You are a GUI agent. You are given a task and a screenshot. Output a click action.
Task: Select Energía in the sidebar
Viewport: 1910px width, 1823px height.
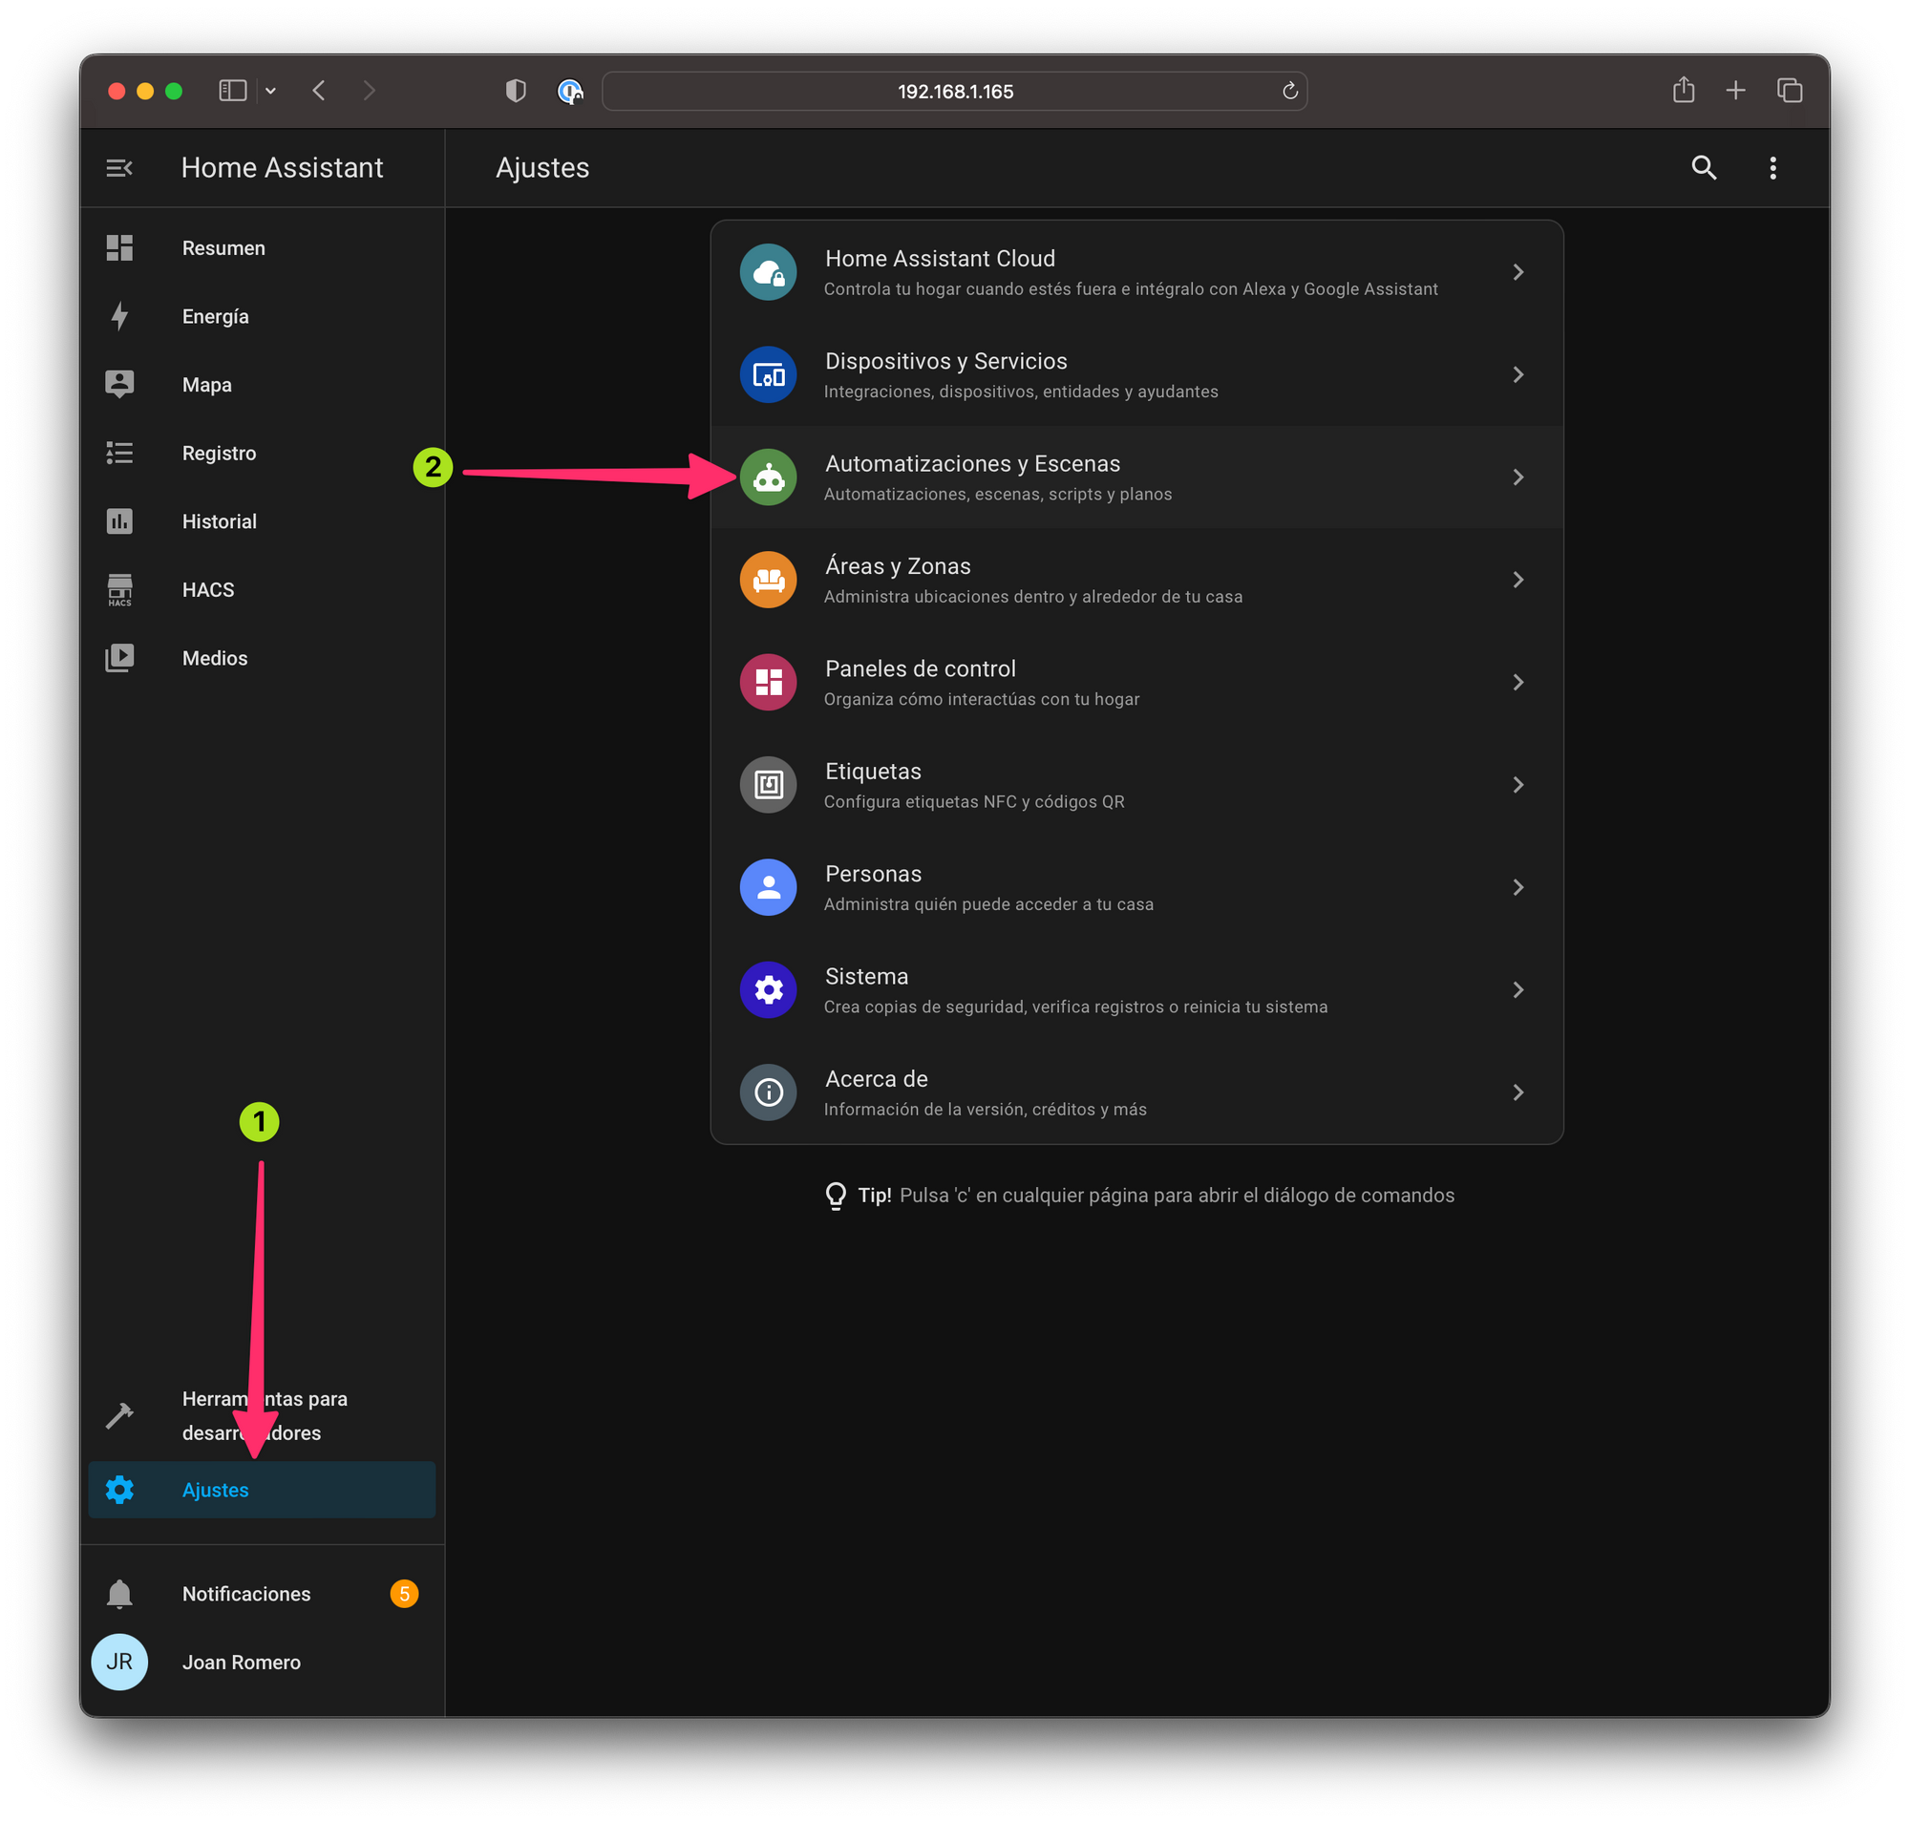click(262, 316)
